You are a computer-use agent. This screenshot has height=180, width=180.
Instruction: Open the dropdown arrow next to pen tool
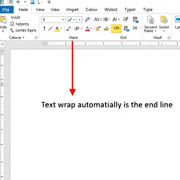point(79,20)
